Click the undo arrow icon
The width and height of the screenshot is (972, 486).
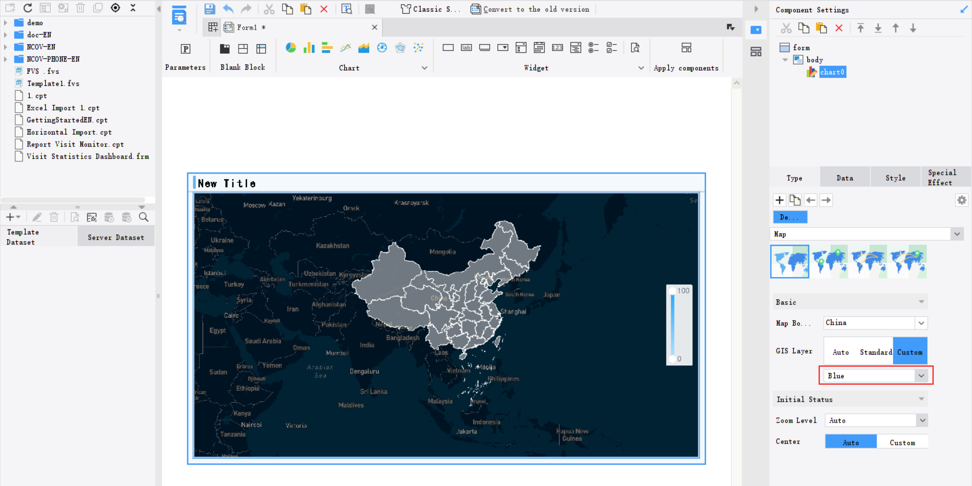[x=228, y=9]
